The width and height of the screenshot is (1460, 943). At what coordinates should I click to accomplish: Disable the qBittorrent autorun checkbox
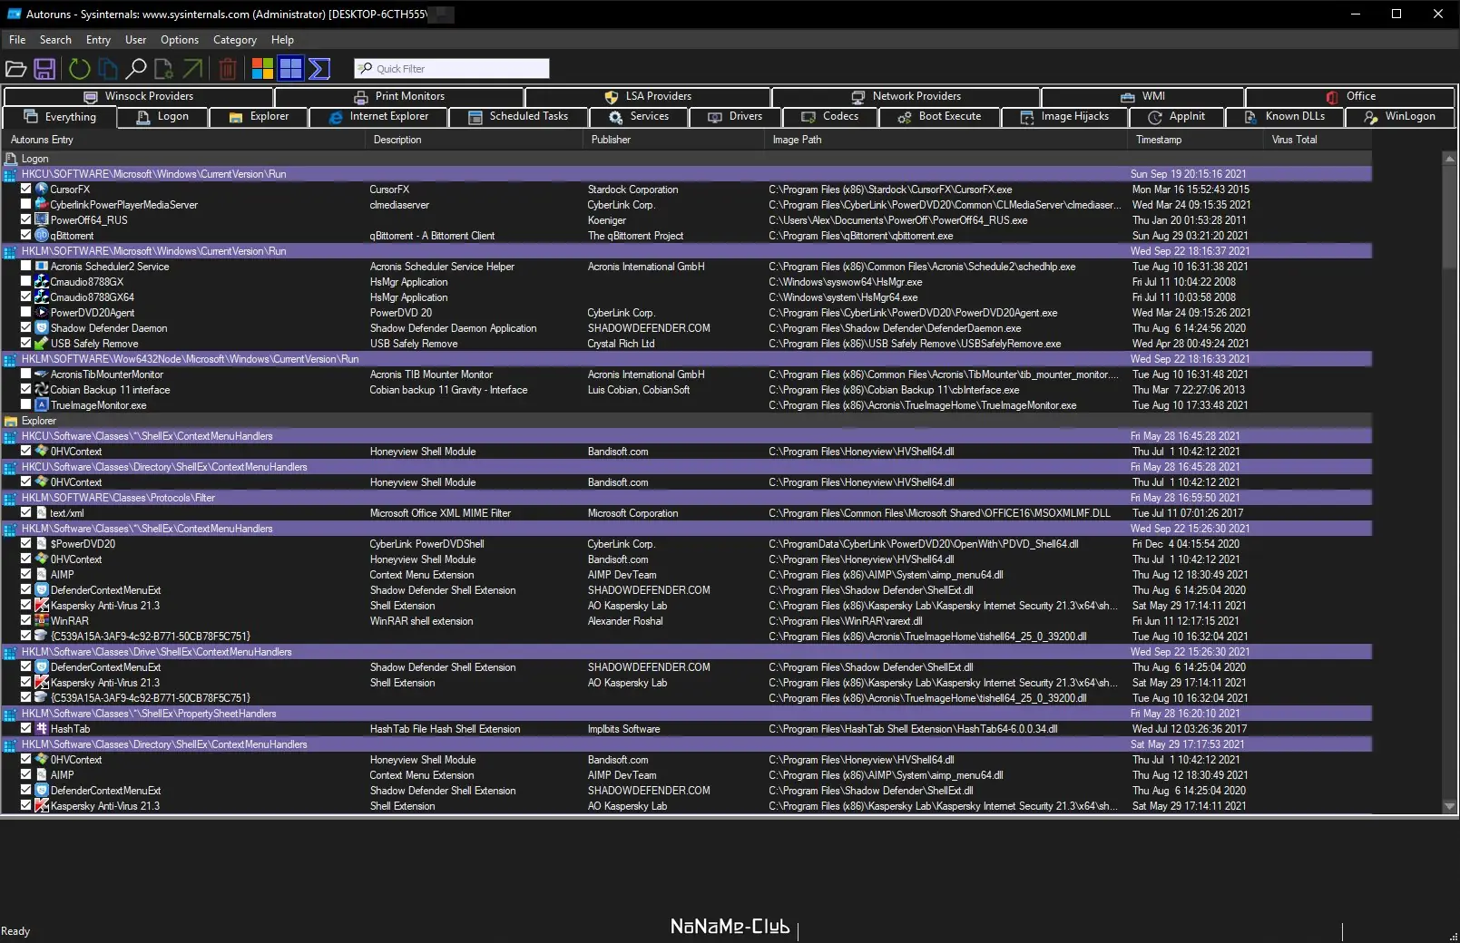point(25,236)
